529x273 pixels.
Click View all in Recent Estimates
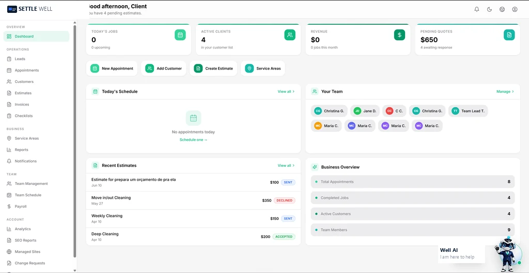coord(286,165)
